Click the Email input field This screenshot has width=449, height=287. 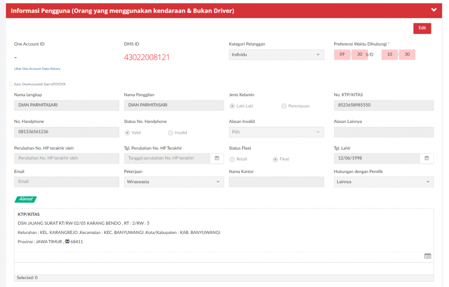coord(67,182)
